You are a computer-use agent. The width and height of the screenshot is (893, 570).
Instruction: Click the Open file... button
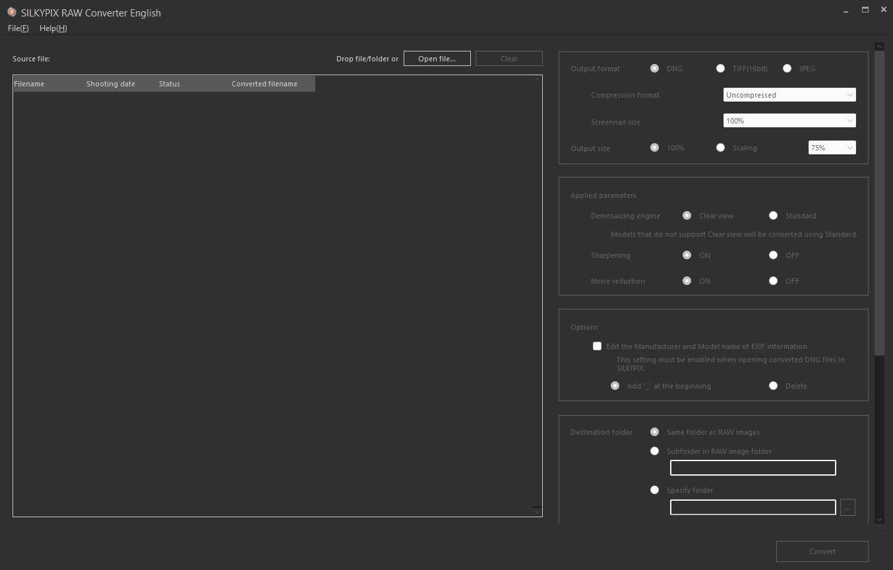437,59
